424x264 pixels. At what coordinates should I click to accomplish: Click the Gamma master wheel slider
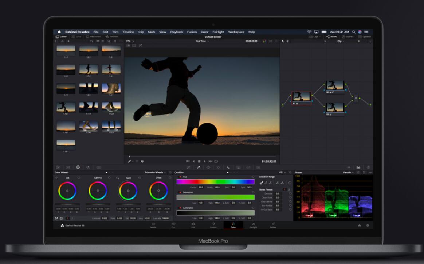pos(98,204)
